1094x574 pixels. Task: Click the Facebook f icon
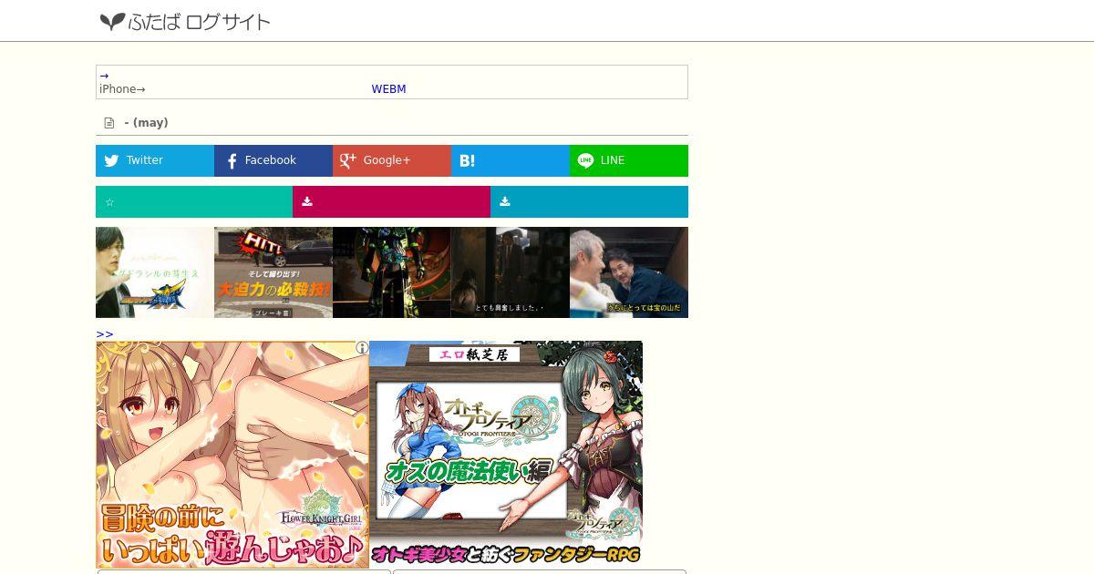point(232,161)
